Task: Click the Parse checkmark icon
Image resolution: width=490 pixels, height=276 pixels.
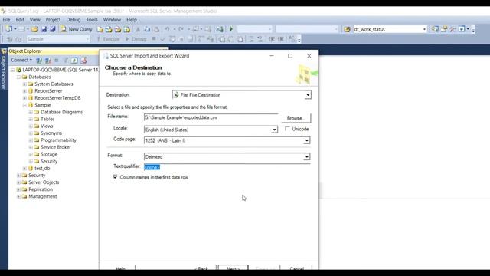Action: 162,39
